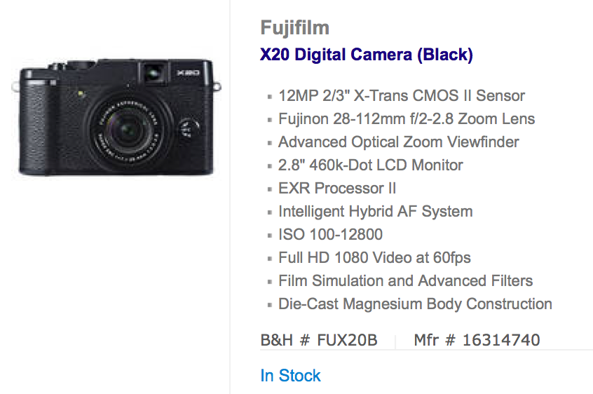
Task: Click the Full HD 1080 Video at 60fps line
Action: pos(374,258)
